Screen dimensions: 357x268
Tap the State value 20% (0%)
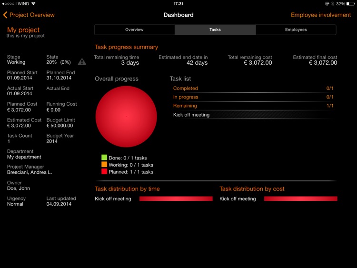[59, 62]
